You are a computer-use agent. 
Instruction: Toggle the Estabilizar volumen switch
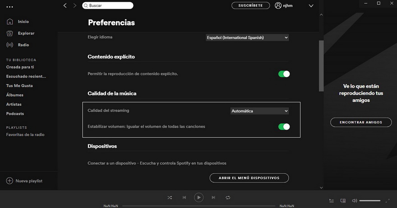[284, 127]
